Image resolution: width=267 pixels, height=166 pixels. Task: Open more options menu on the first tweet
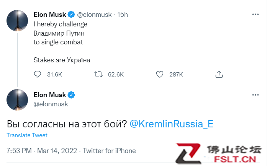[x=256, y=15]
